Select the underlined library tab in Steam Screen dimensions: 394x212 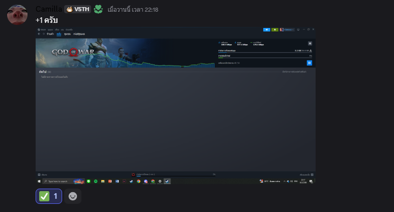click(x=59, y=34)
